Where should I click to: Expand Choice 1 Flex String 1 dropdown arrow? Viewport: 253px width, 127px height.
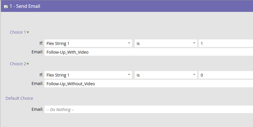pyautogui.click(x=129, y=43)
